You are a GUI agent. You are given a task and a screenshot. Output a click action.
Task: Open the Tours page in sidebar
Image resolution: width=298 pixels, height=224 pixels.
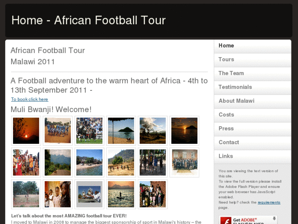click(x=226, y=60)
